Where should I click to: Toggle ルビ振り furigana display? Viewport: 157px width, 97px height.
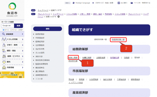(x=122, y=3)
